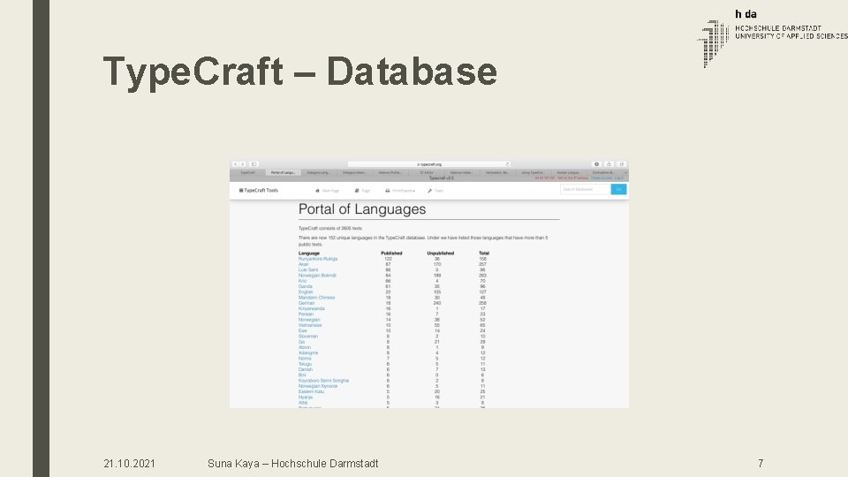
Task: Click the show tabs overview icon
Action: pyautogui.click(x=621, y=164)
